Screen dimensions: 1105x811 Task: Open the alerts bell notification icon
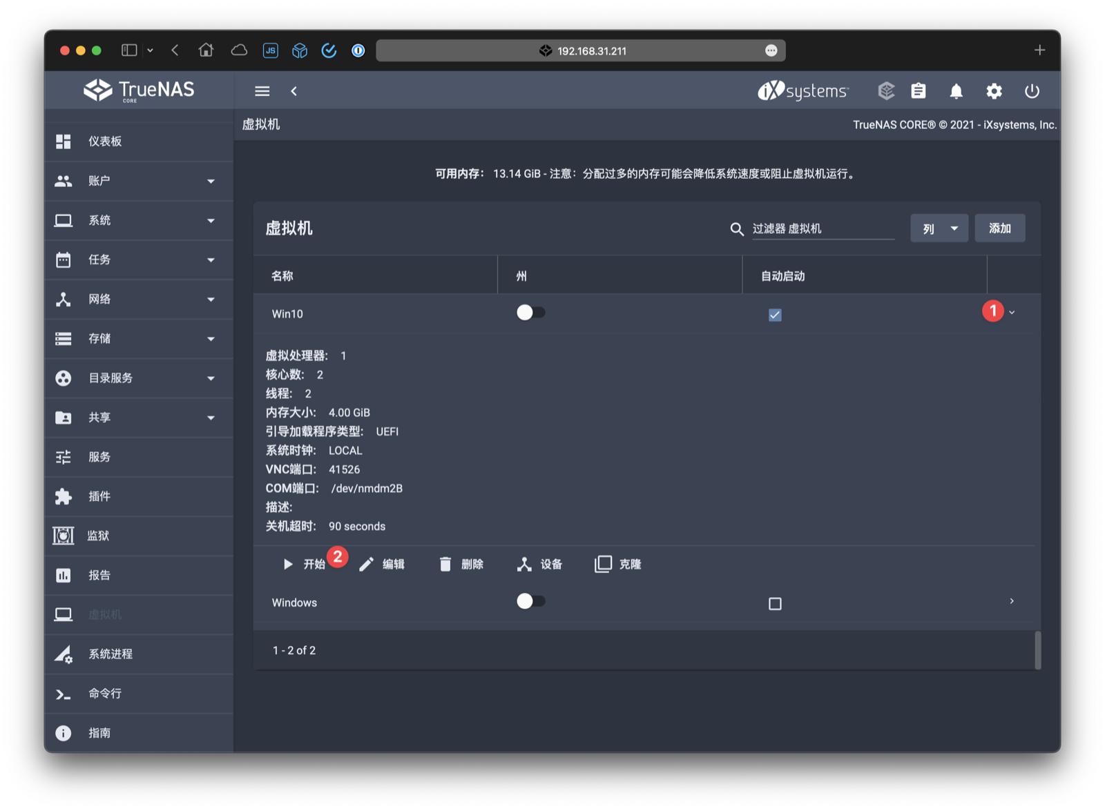pos(957,90)
